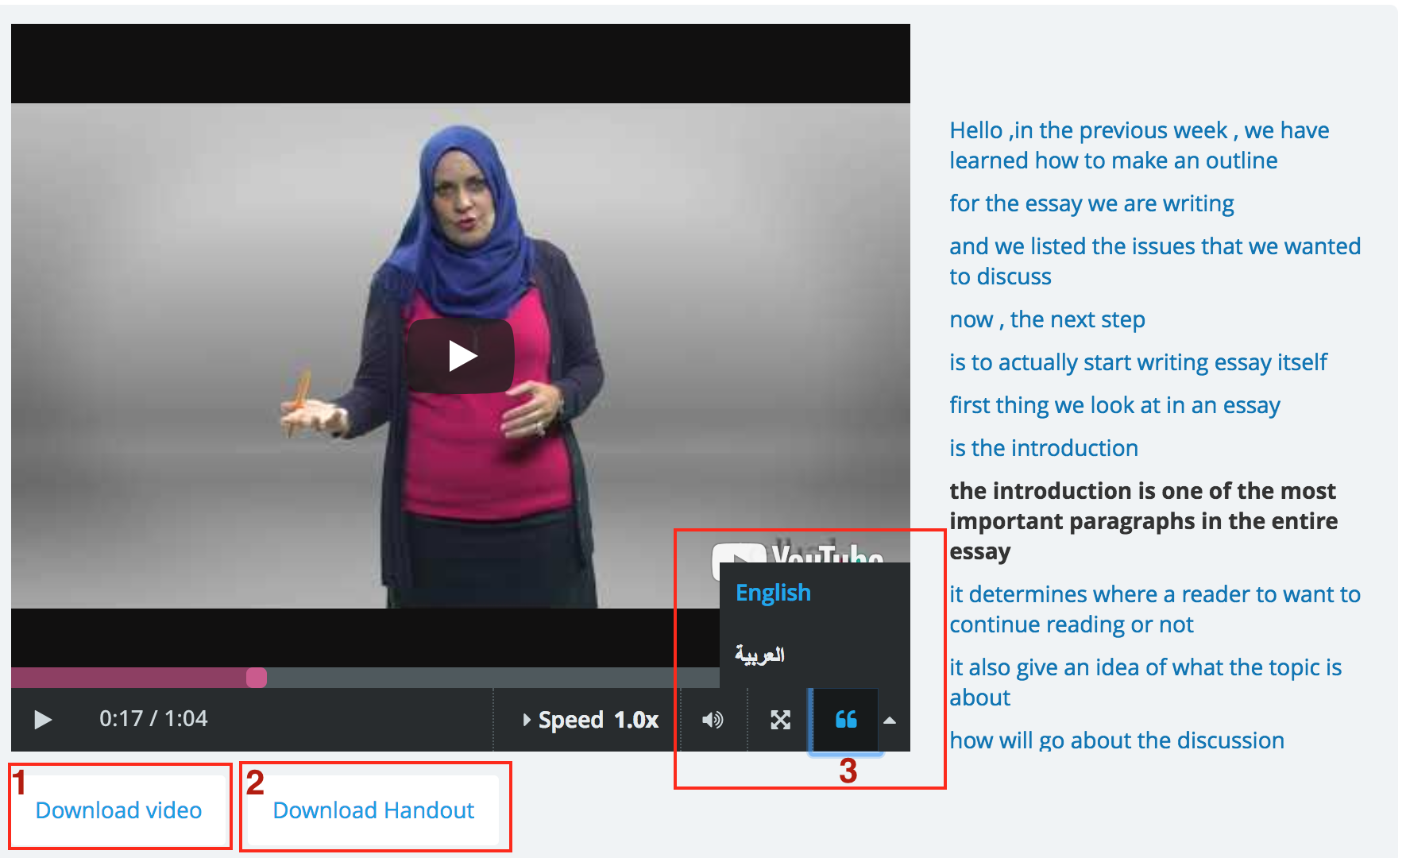Image resolution: width=1406 pixels, height=858 pixels.
Task: Jump to 'how will go about the discussion'
Action: point(1117,740)
